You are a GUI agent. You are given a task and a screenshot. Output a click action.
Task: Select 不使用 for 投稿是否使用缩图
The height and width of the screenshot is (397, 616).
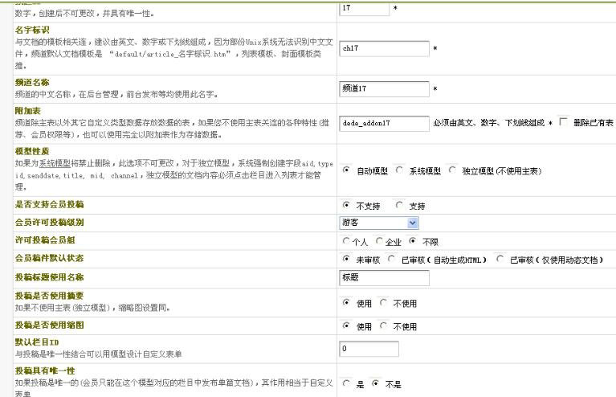tap(384, 326)
